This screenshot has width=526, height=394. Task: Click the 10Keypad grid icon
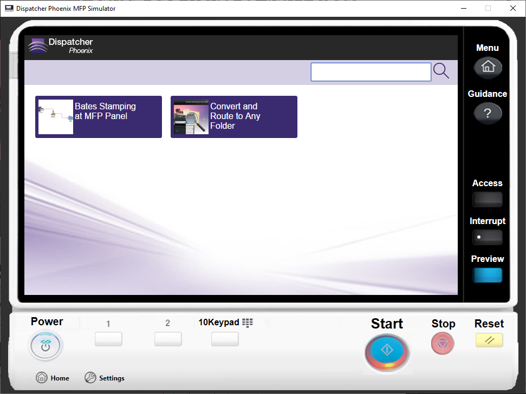pos(248,323)
